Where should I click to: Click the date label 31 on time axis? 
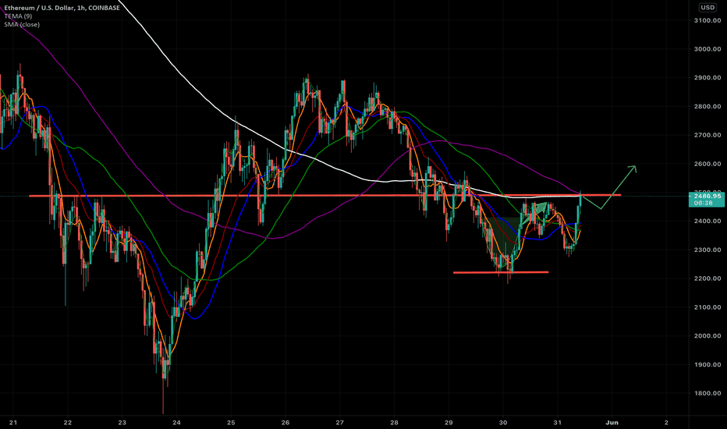[x=557, y=423]
